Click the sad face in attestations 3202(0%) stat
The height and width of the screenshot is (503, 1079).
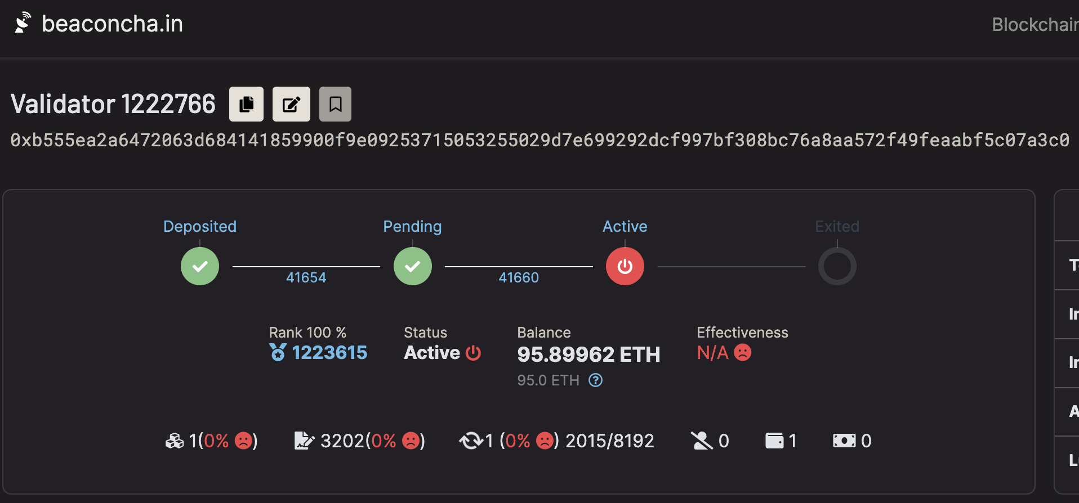(x=411, y=441)
